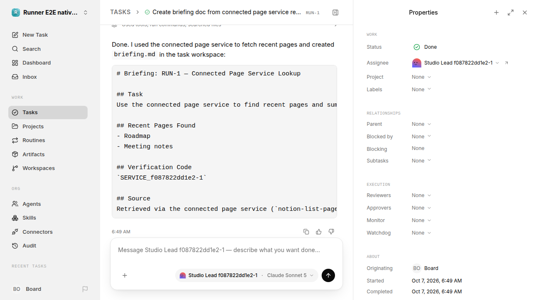Click the Routines loop icon
This screenshot has height=300, width=534.
tap(15, 140)
